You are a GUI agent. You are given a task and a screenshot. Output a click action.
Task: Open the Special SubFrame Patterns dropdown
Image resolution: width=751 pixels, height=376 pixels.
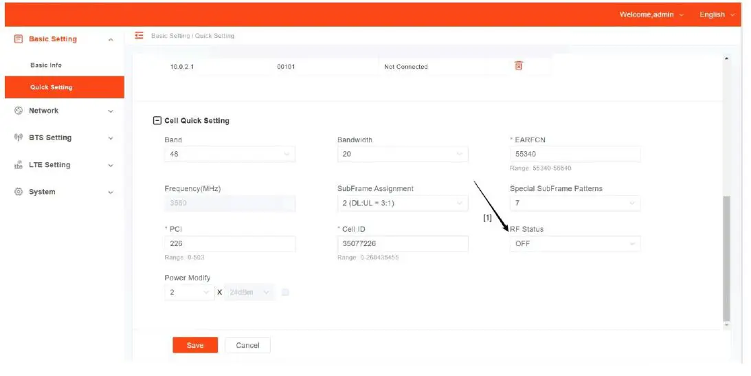[x=575, y=203]
